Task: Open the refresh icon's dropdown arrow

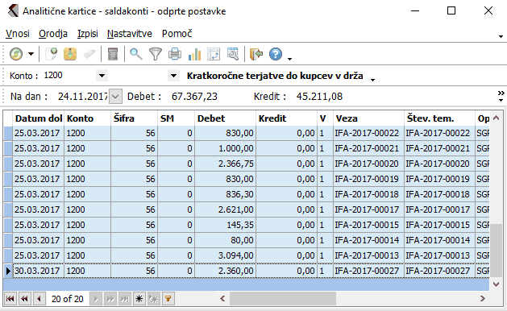Action: click(31, 54)
